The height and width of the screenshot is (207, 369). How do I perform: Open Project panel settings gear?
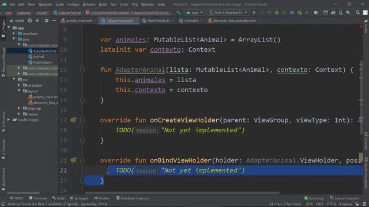point(47,21)
